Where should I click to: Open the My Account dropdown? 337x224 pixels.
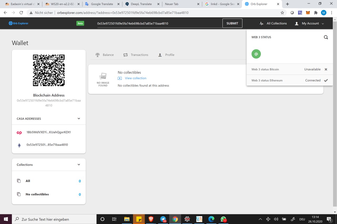tap(309, 23)
